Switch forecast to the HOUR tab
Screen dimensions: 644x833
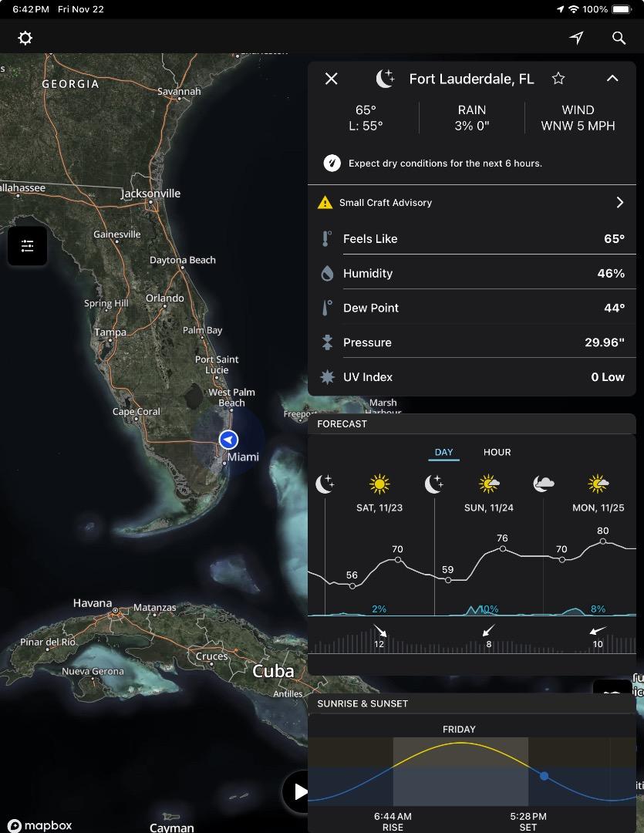tap(497, 452)
